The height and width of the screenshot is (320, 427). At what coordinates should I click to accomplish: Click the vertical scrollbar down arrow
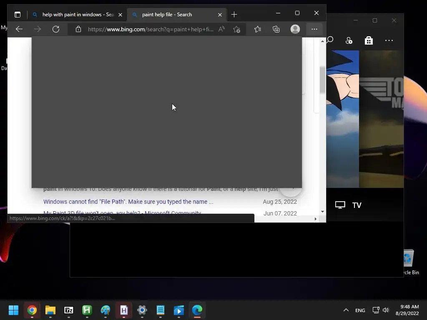322,211
